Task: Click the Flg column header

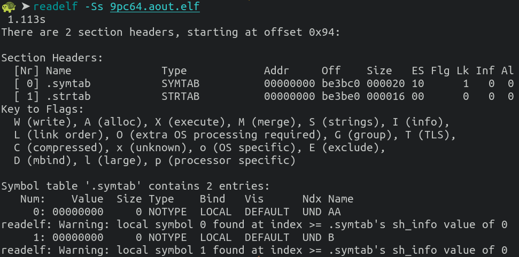Action: [x=440, y=71]
